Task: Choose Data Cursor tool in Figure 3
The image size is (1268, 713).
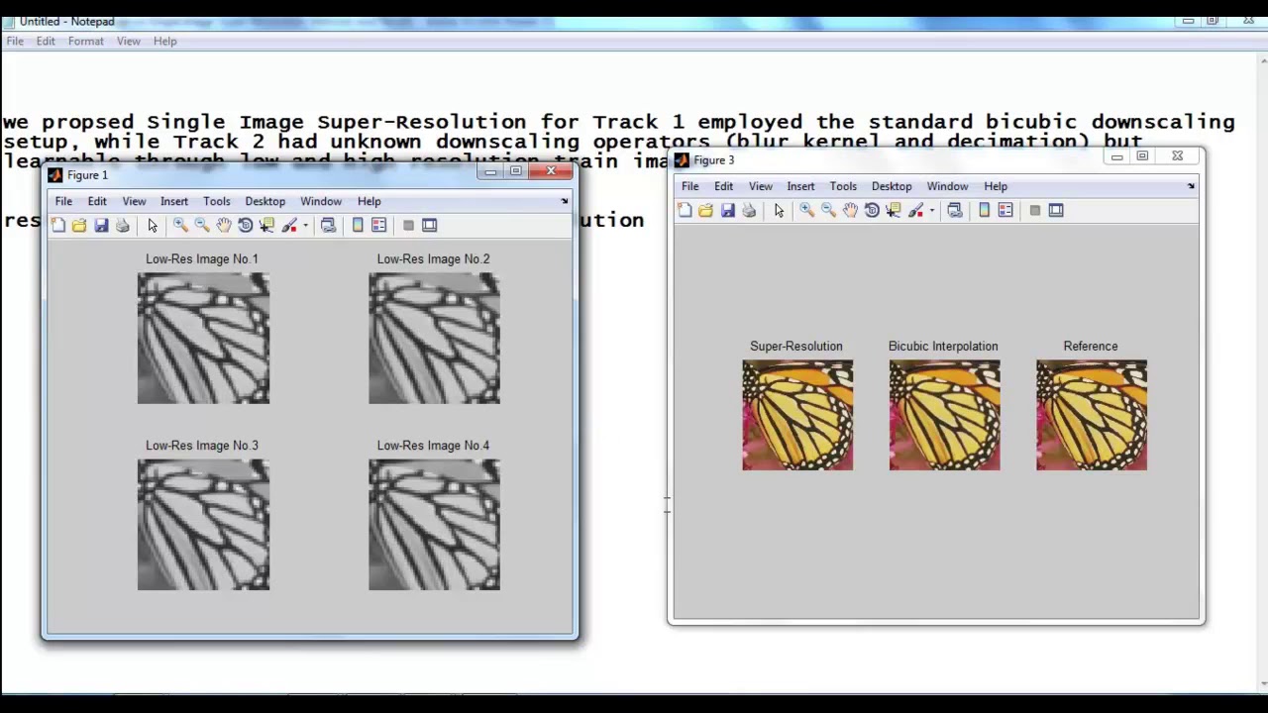Action: pyautogui.click(x=894, y=210)
